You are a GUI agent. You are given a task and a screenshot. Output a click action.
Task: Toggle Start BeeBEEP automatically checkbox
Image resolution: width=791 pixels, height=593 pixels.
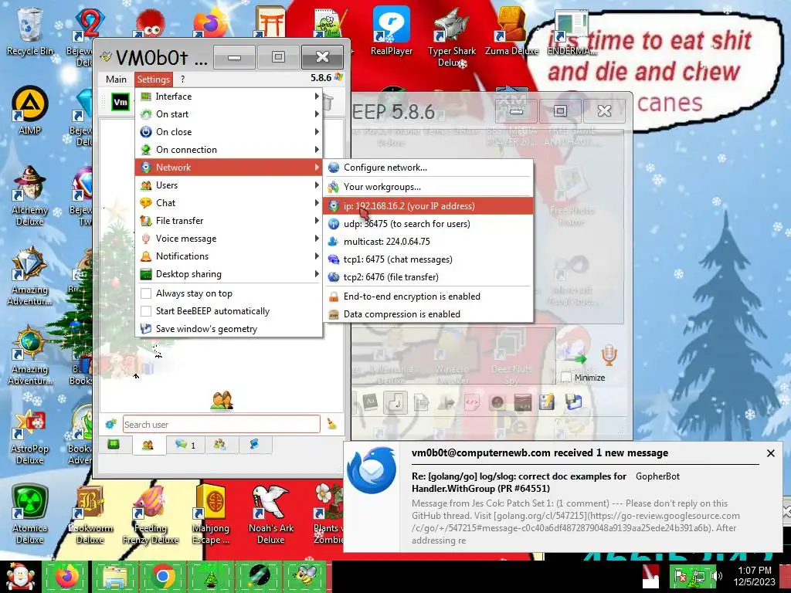tap(146, 311)
